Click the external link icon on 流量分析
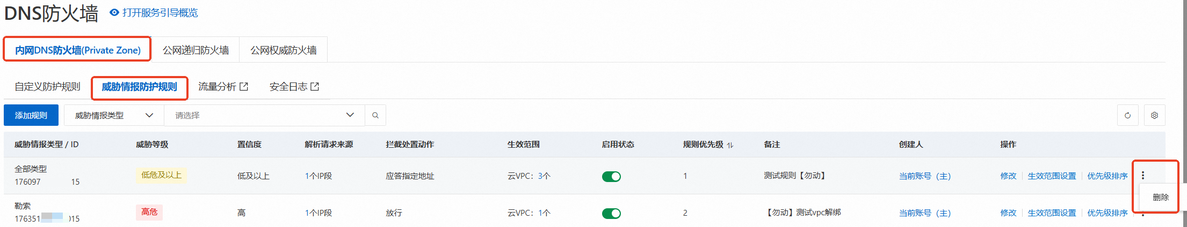The height and width of the screenshot is (227, 1187). (244, 86)
